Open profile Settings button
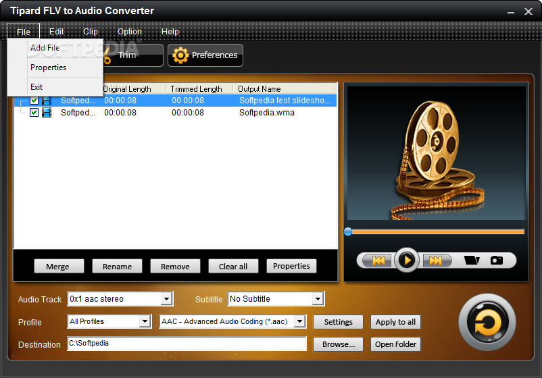 coord(338,322)
